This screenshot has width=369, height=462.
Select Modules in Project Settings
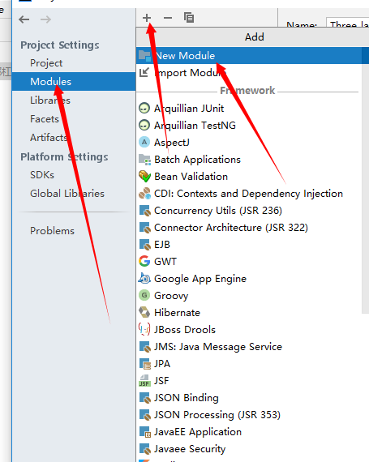[74, 81]
